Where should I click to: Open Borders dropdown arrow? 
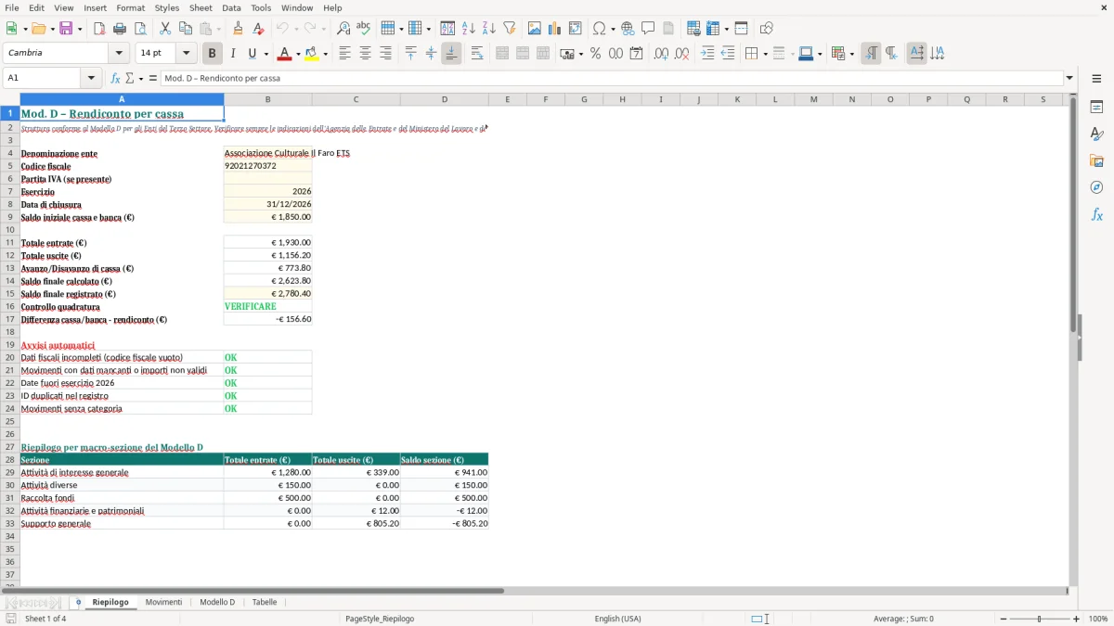coord(764,54)
